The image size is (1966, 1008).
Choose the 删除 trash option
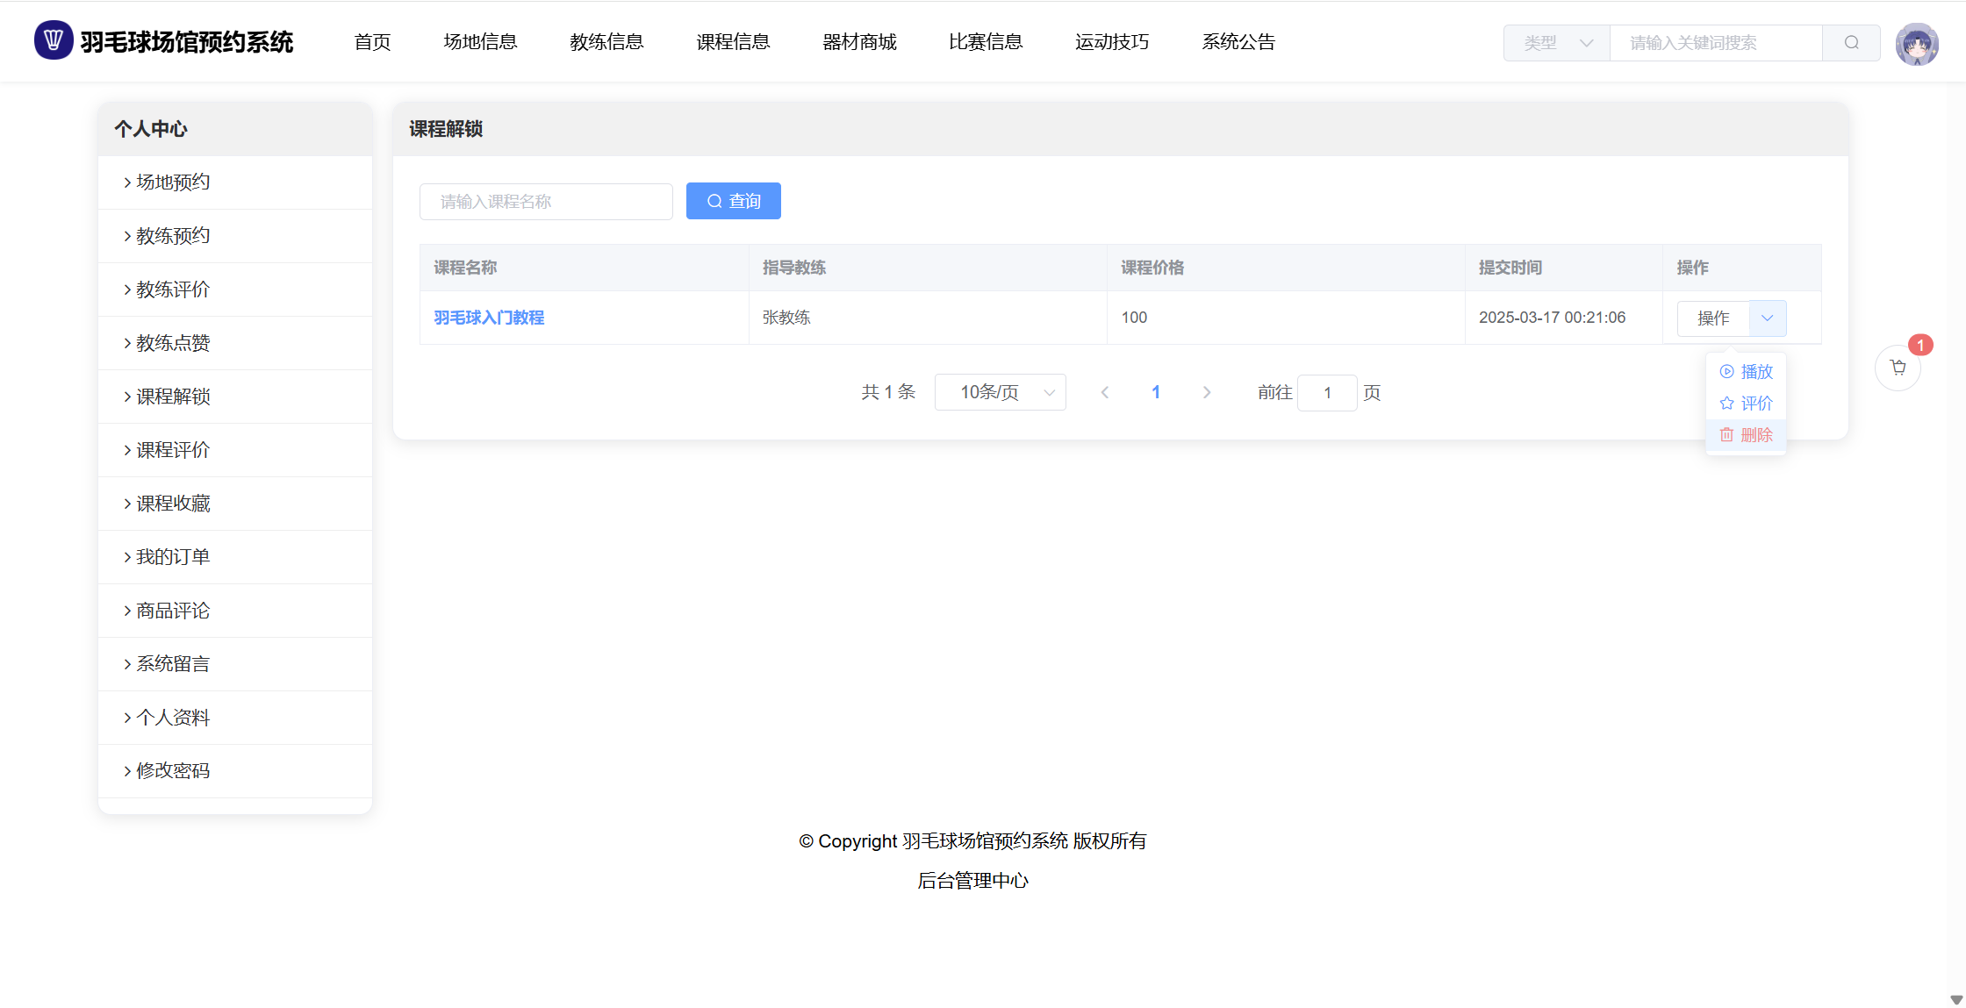[x=1747, y=435]
